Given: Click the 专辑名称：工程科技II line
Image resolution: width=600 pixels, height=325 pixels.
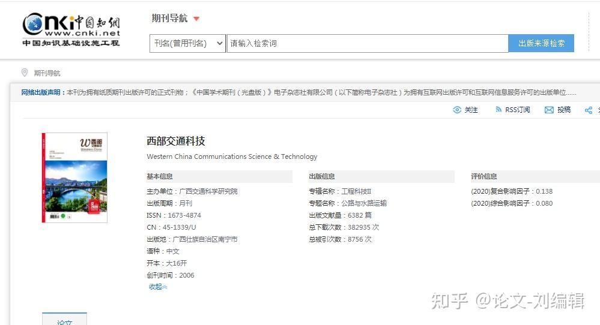Looking at the screenshot, I should point(340,191).
